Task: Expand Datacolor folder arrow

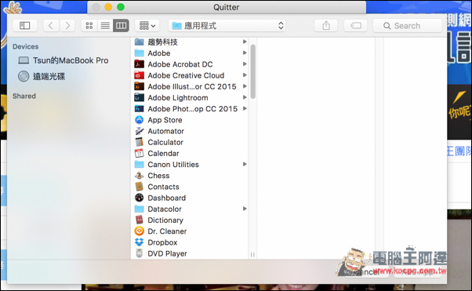Action: tap(245, 209)
